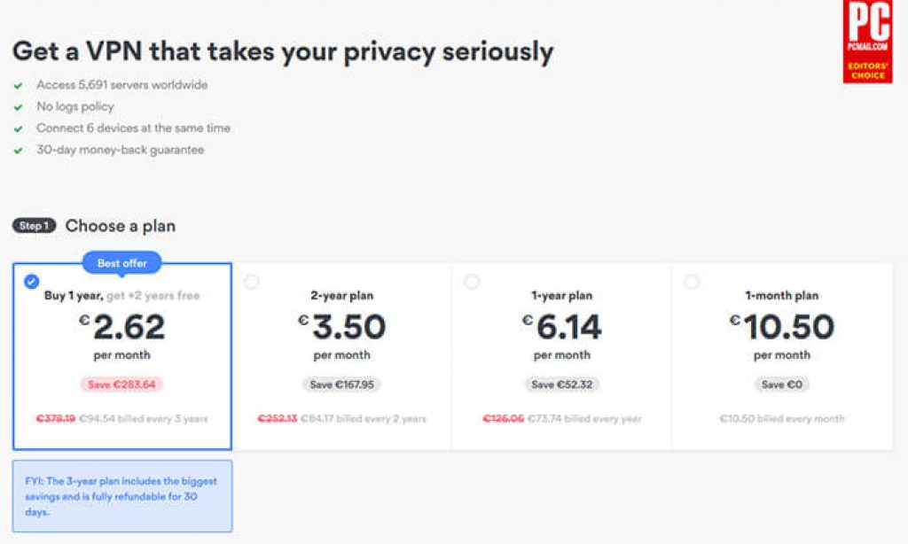Screen dimensions: 908x544
Task: Toggle the selected 3-year plan radio button
Action: [x=31, y=282]
